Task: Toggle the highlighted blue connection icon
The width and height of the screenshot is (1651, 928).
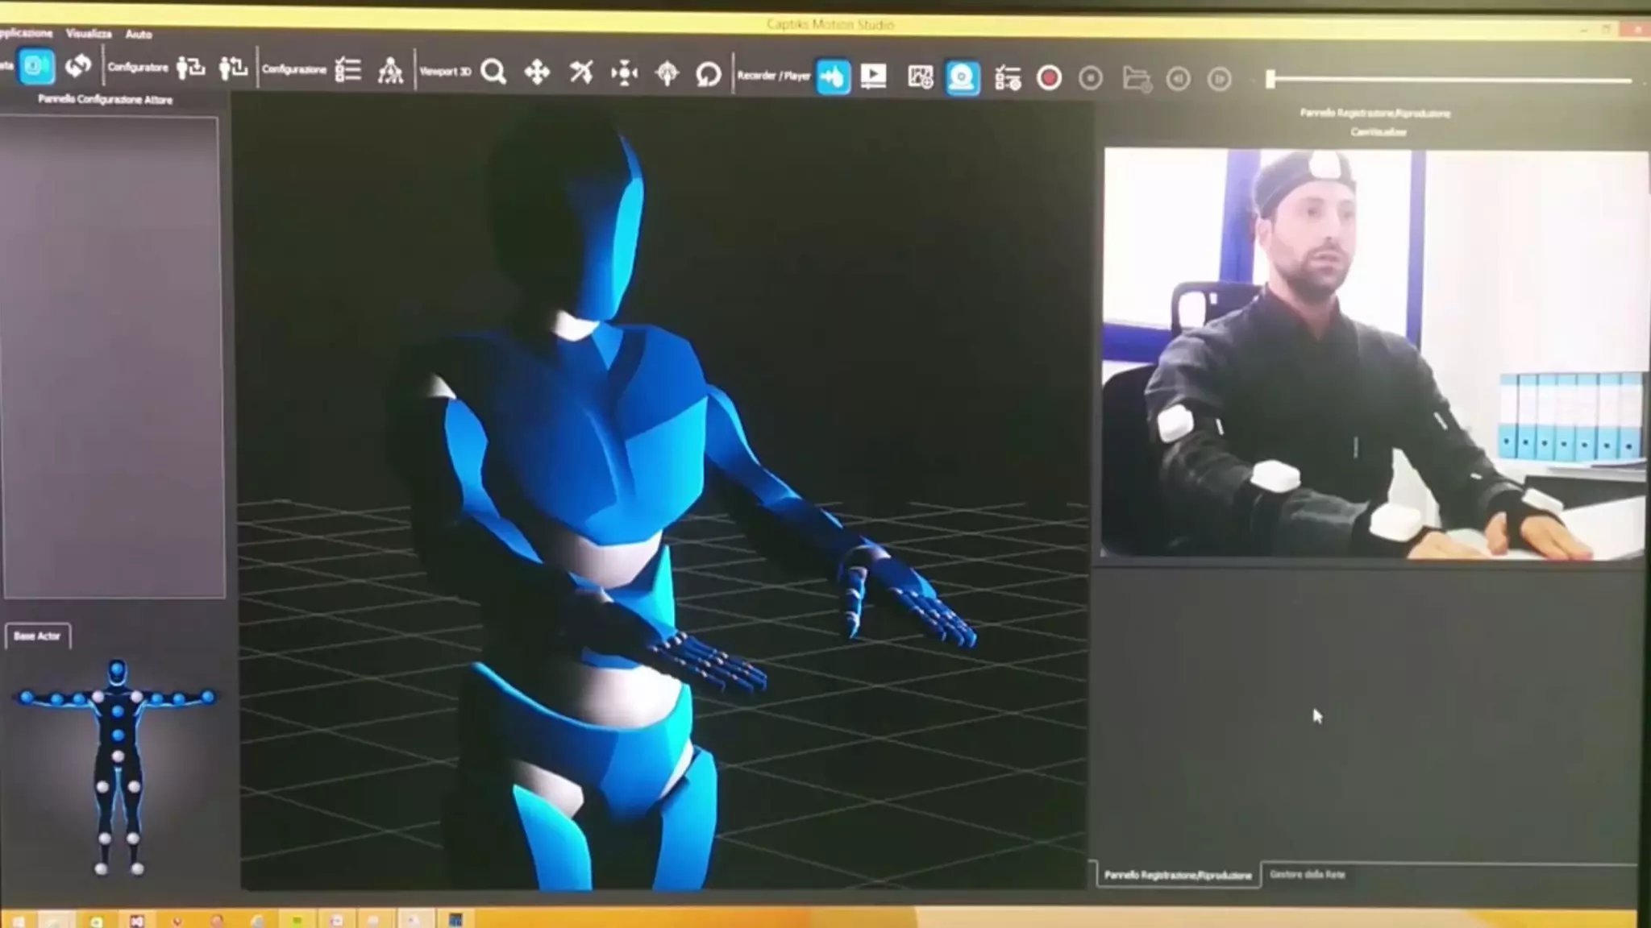Action: [x=36, y=66]
